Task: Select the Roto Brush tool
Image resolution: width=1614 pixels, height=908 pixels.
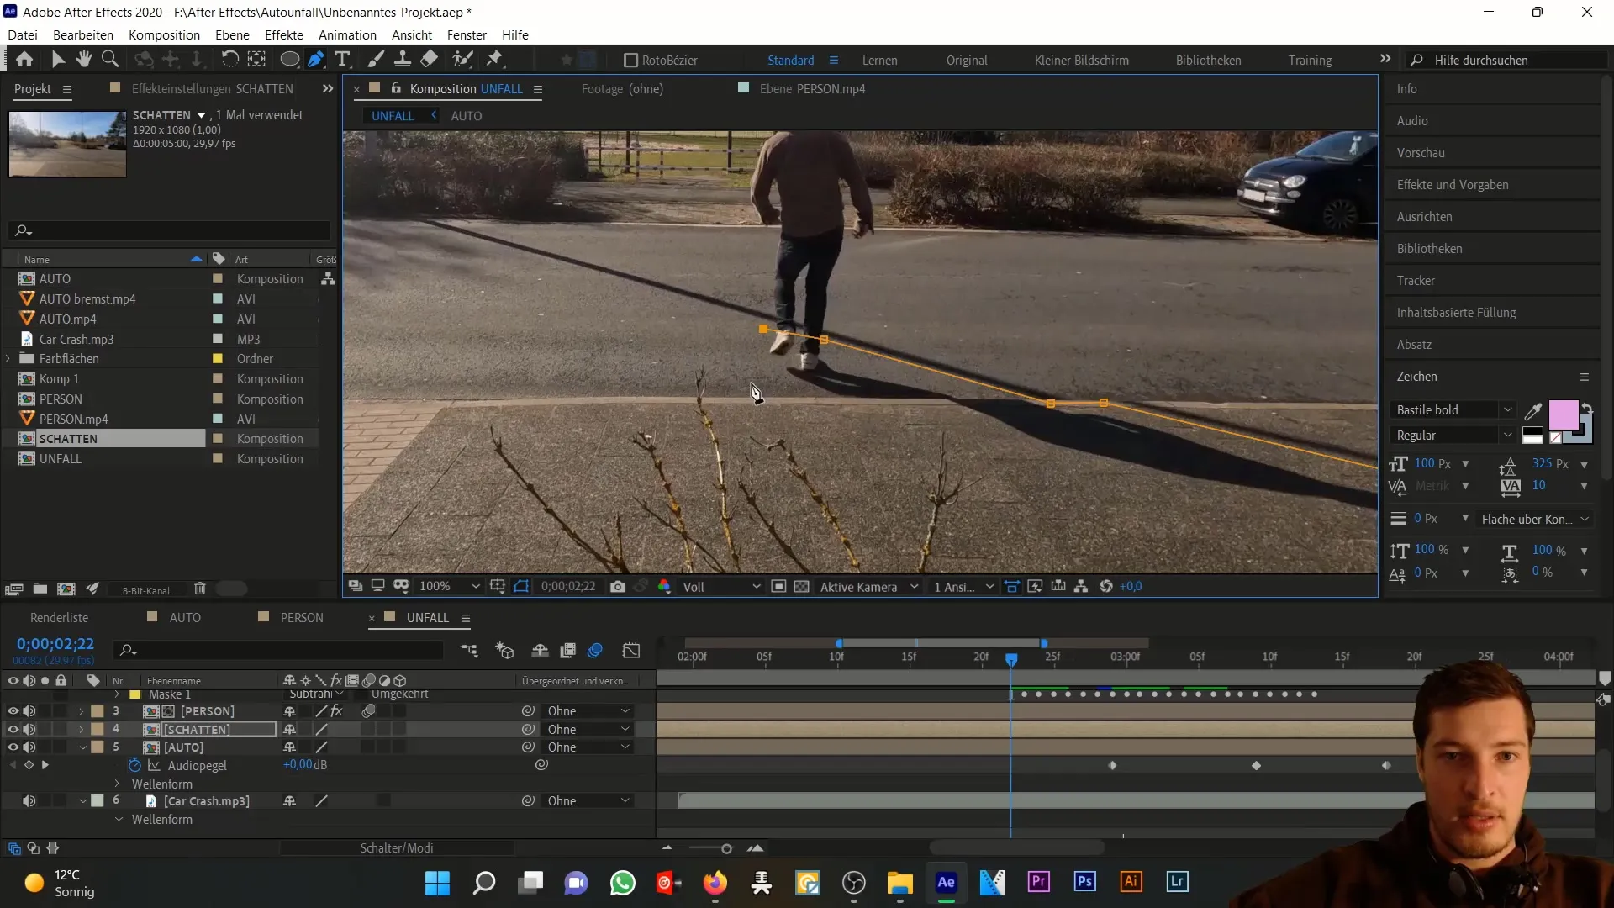Action: 465,59
